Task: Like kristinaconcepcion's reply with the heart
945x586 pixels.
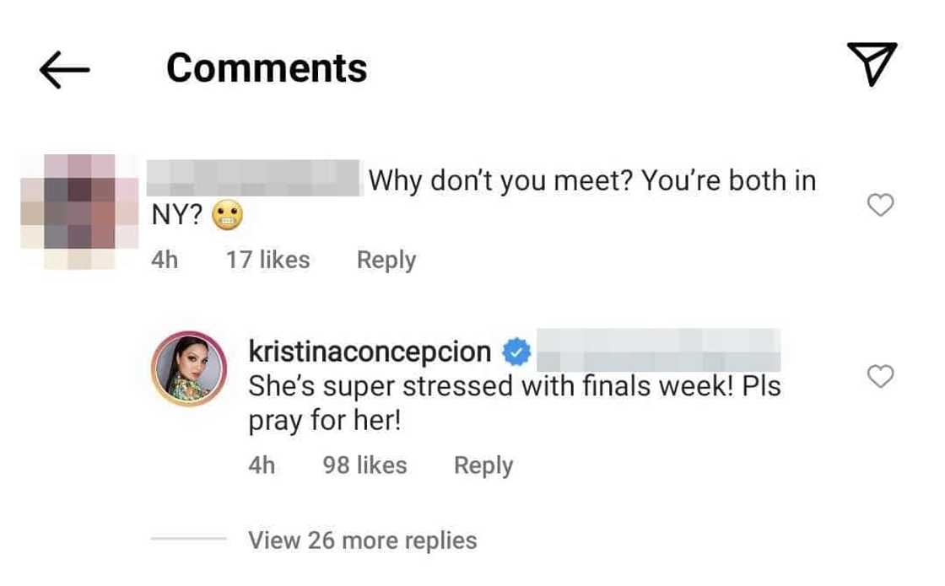Action: coord(880,376)
